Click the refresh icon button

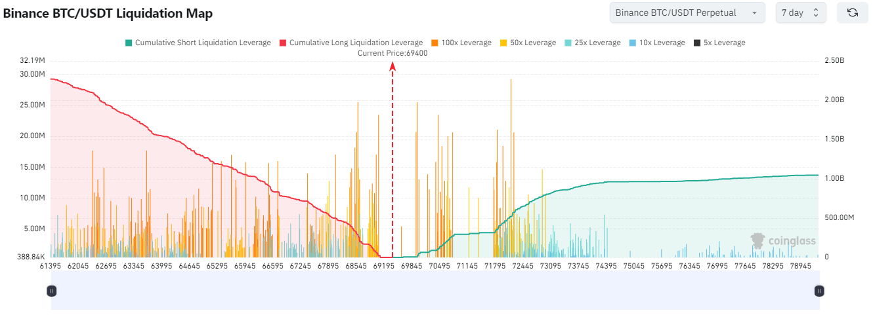click(x=852, y=12)
